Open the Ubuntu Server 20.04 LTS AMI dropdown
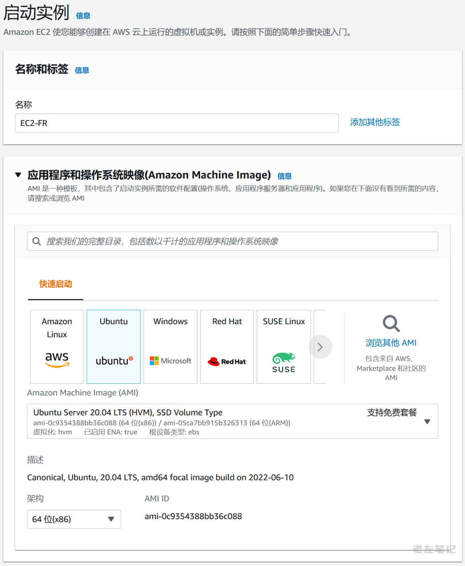Viewport: 465px width, 566px height. [232, 421]
